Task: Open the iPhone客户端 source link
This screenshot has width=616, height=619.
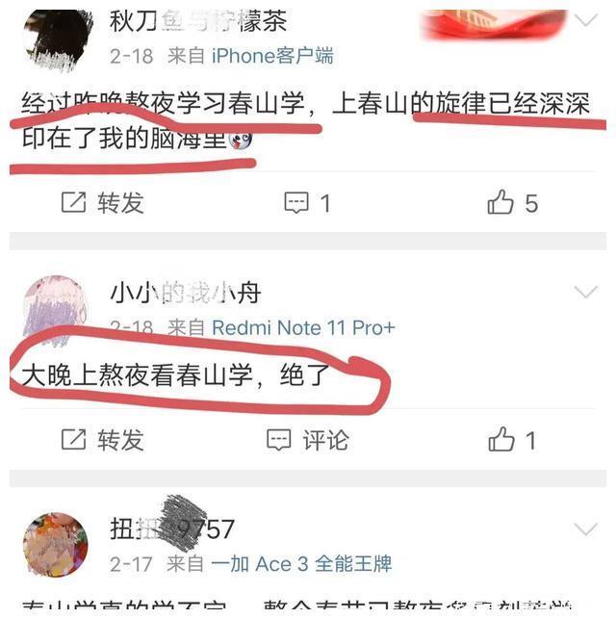Action: [x=272, y=56]
